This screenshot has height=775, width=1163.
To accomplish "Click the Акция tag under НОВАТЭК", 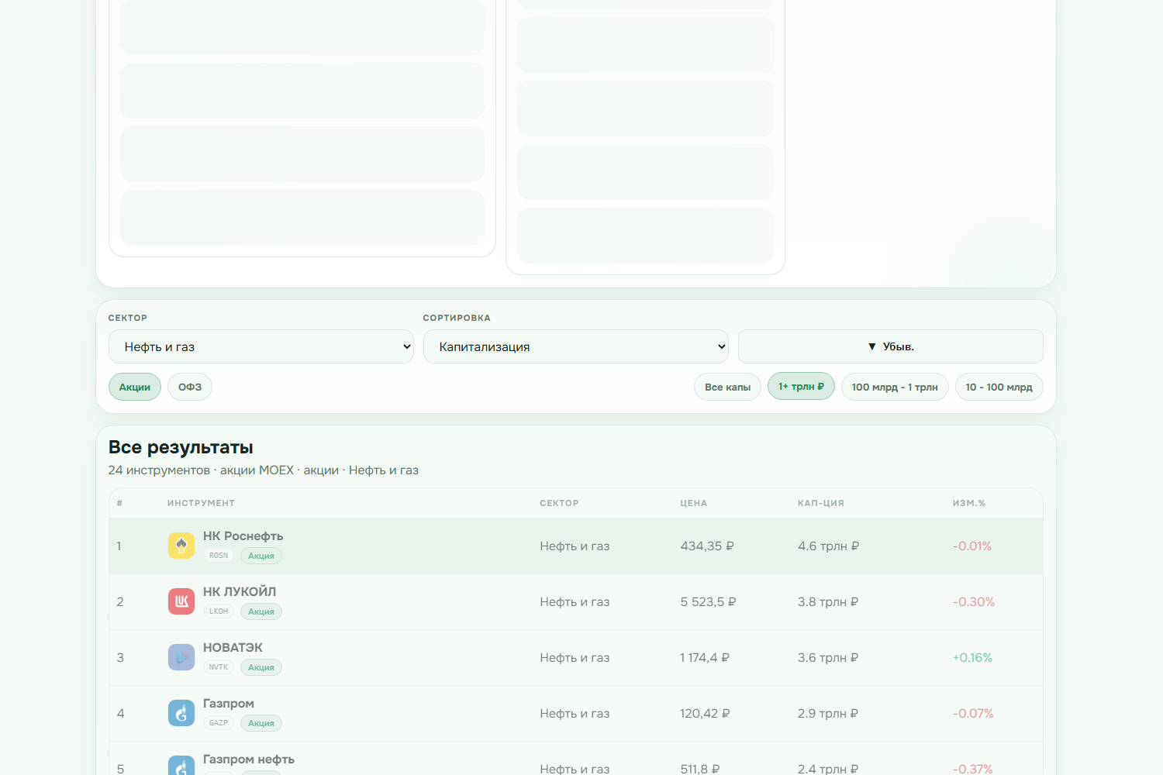I will pos(261,667).
